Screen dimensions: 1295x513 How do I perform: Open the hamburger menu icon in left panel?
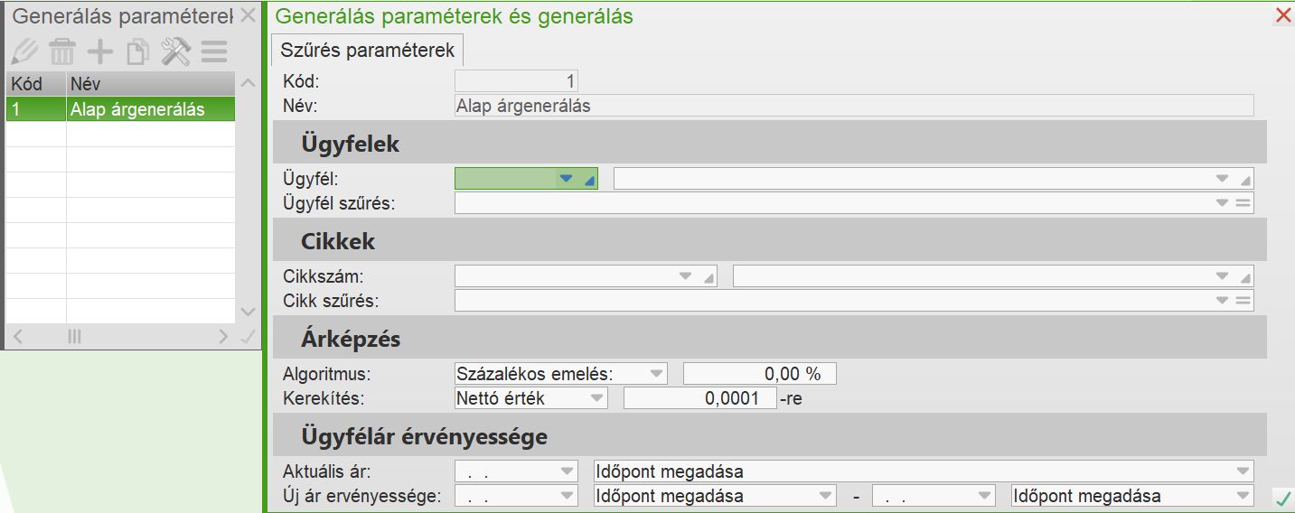(x=214, y=51)
